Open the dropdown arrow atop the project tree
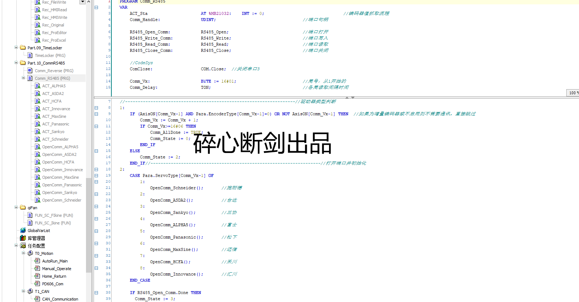 [82, 2]
